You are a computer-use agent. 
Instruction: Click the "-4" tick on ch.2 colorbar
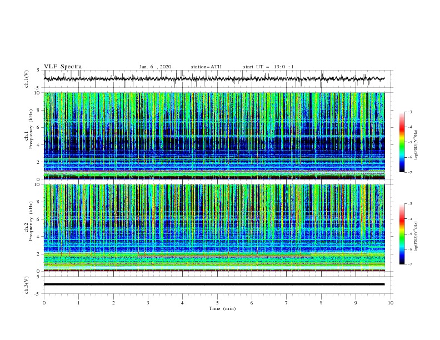coord(410,219)
